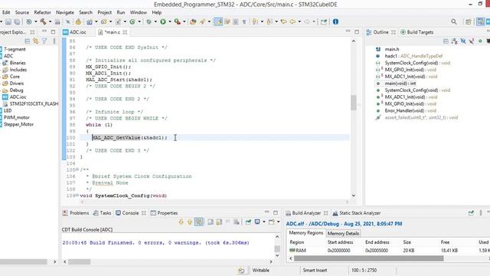The height and width of the screenshot is (276, 490).
Task: Maximize the editor area
Action: click(357, 31)
